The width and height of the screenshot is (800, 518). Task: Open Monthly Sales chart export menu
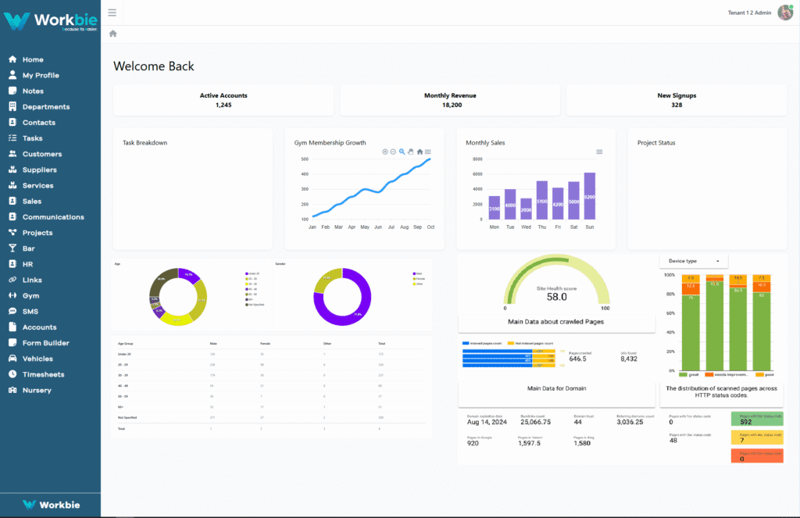599,152
